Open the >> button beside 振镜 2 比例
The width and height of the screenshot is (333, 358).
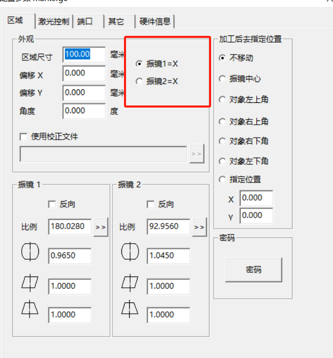pyautogui.click(x=199, y=227)
